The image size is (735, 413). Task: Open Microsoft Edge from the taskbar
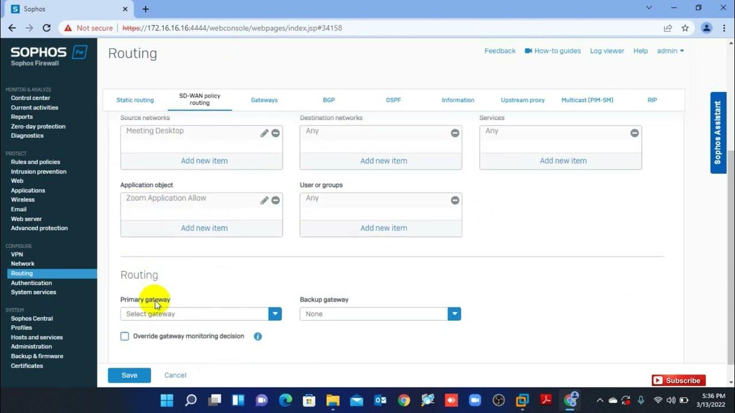click(285, 400)
